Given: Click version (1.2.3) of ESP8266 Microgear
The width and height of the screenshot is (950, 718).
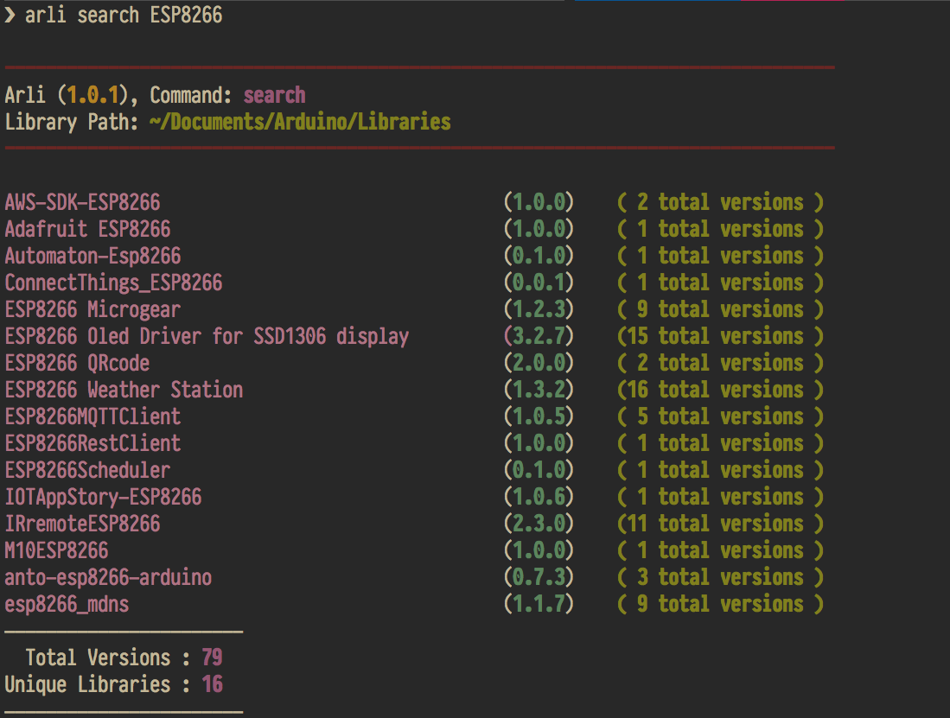Looking at the screenshot, I should [x=539, y=309].
